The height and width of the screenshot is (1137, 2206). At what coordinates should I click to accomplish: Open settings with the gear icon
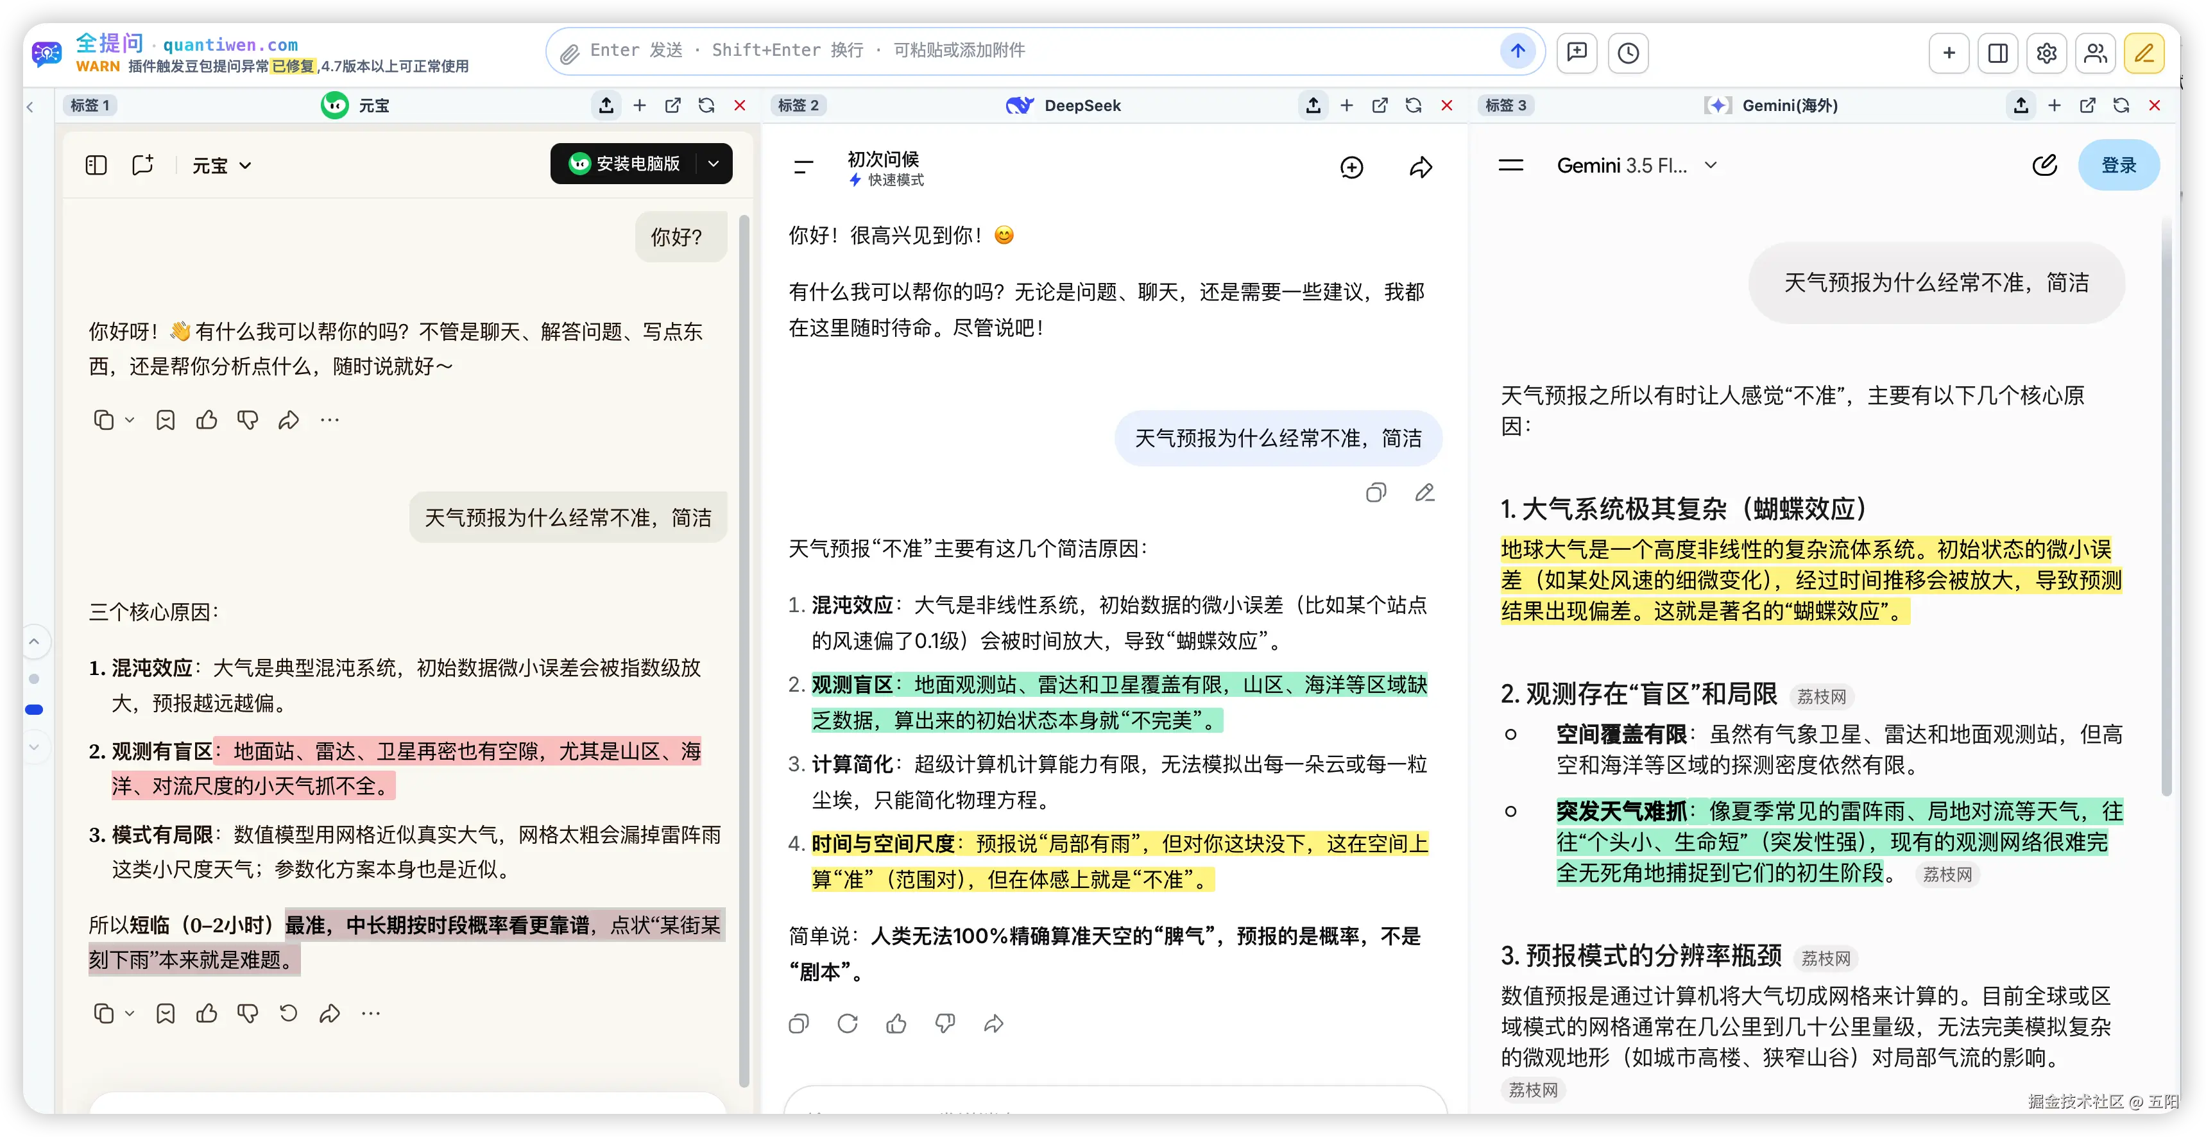[2047, 52]
